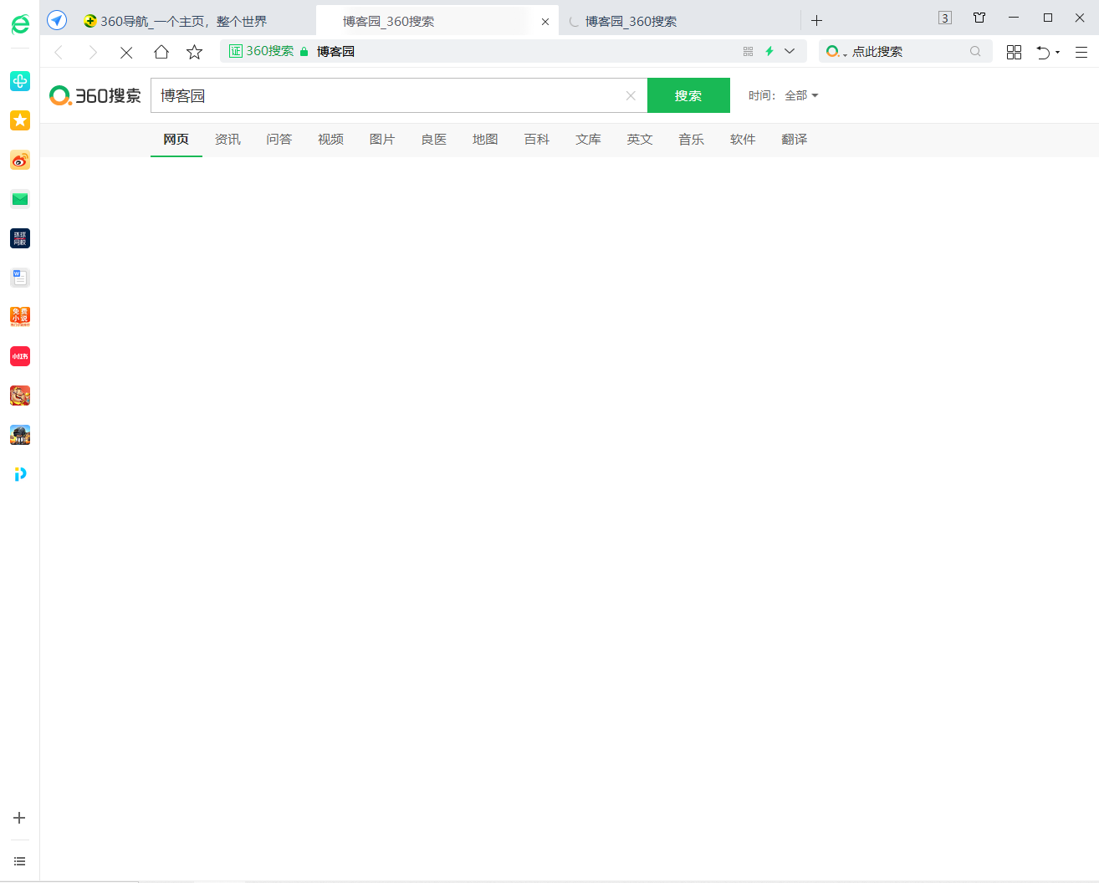Go to the home page icon
Screen dimensions: 1099x883
tap(161, 52)
